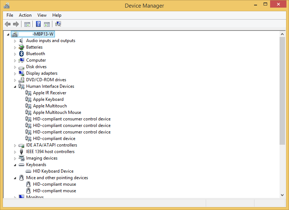Collapse the Human Interface Devices node

pos(15,87)
